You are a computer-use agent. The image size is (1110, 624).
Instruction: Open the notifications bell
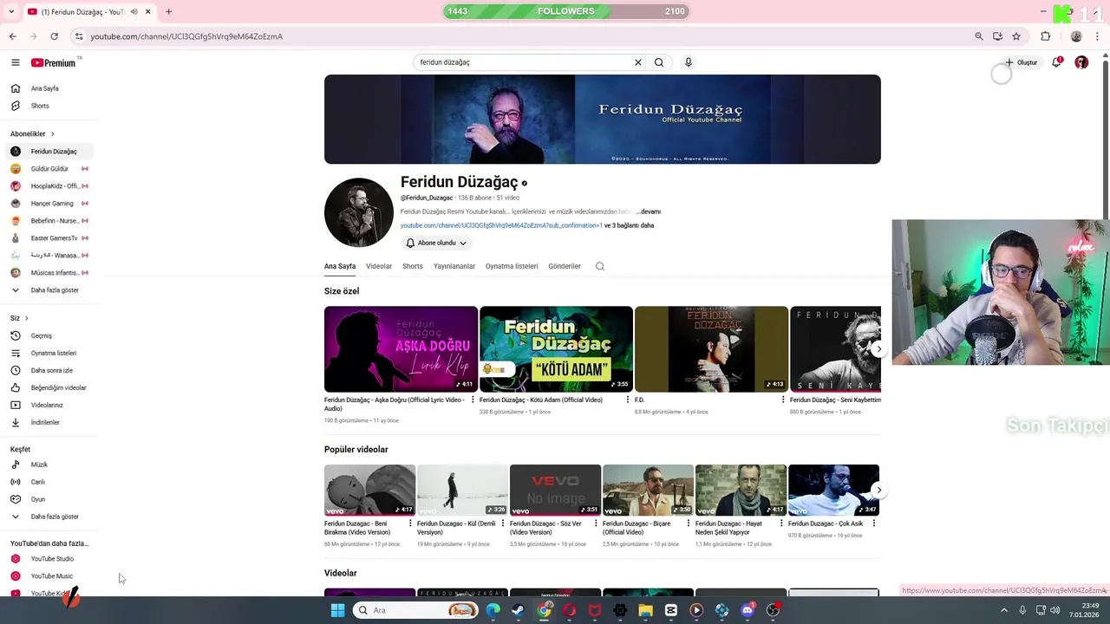pyautogui.click(x=1056, y=62)
